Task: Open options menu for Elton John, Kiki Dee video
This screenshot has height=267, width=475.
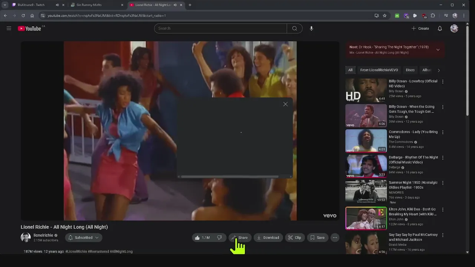Action: coord(442,210)
